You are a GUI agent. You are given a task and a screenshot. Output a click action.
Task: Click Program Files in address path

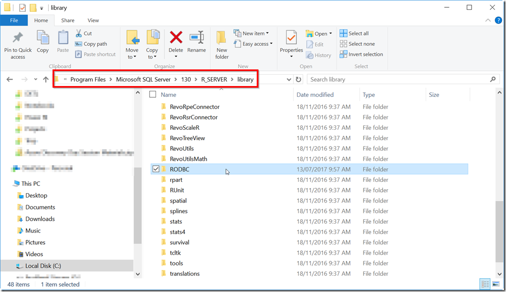tap(88, 79)
